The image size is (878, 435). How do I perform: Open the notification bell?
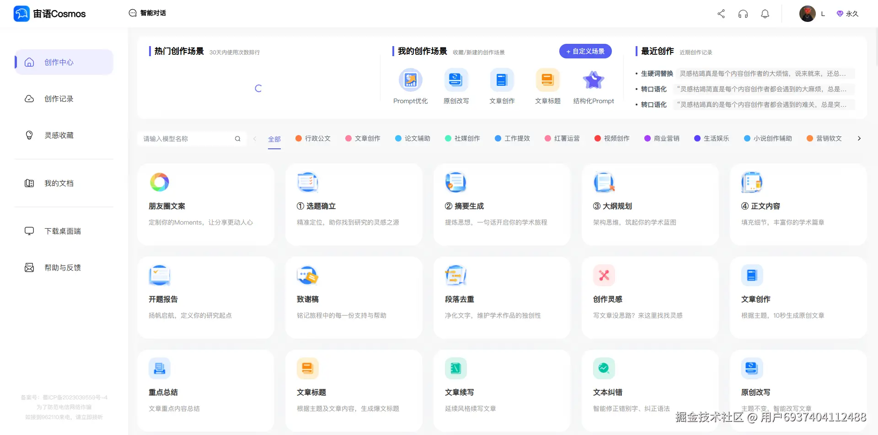coord(765,14)
